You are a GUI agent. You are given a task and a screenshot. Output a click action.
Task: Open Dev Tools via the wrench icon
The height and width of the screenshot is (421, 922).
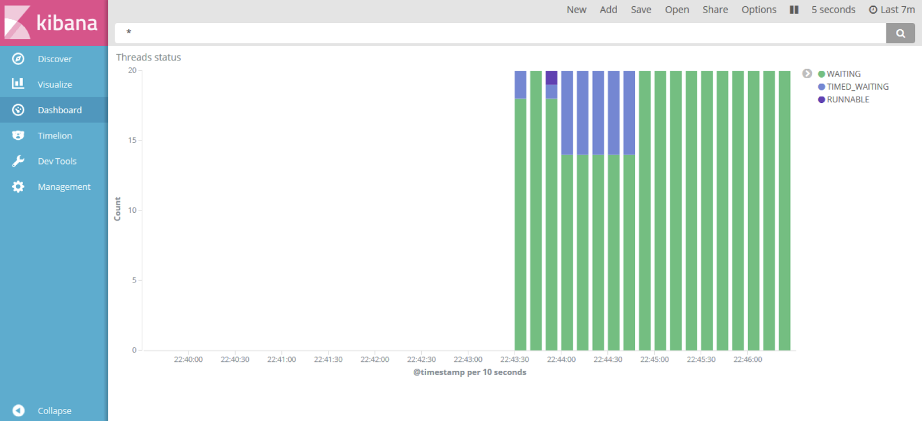pyautogui.click(x=18, y=161)
